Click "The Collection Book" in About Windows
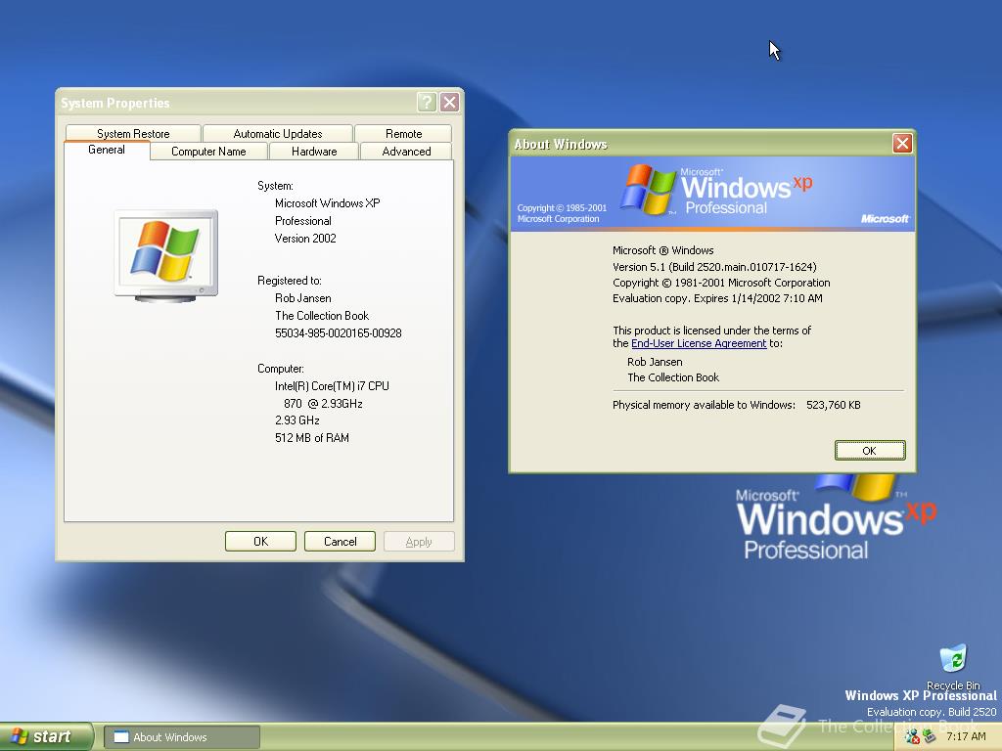The width and height of the screenshot is (1002, 751). [x=673, y=377]
